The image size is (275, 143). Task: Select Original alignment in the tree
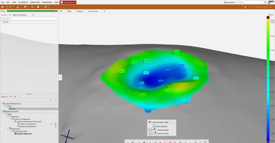click(23, 134)
